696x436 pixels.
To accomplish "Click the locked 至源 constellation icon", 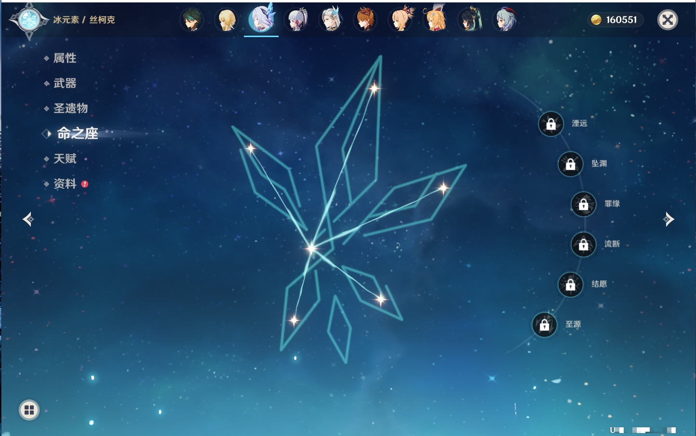I will (x=545, y=325).
